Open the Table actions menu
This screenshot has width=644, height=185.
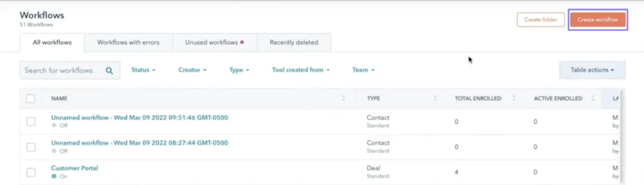592,70
